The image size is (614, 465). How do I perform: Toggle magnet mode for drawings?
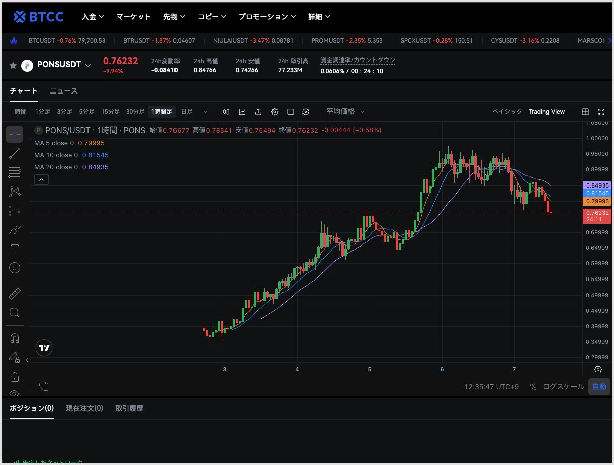coord(15,338)
